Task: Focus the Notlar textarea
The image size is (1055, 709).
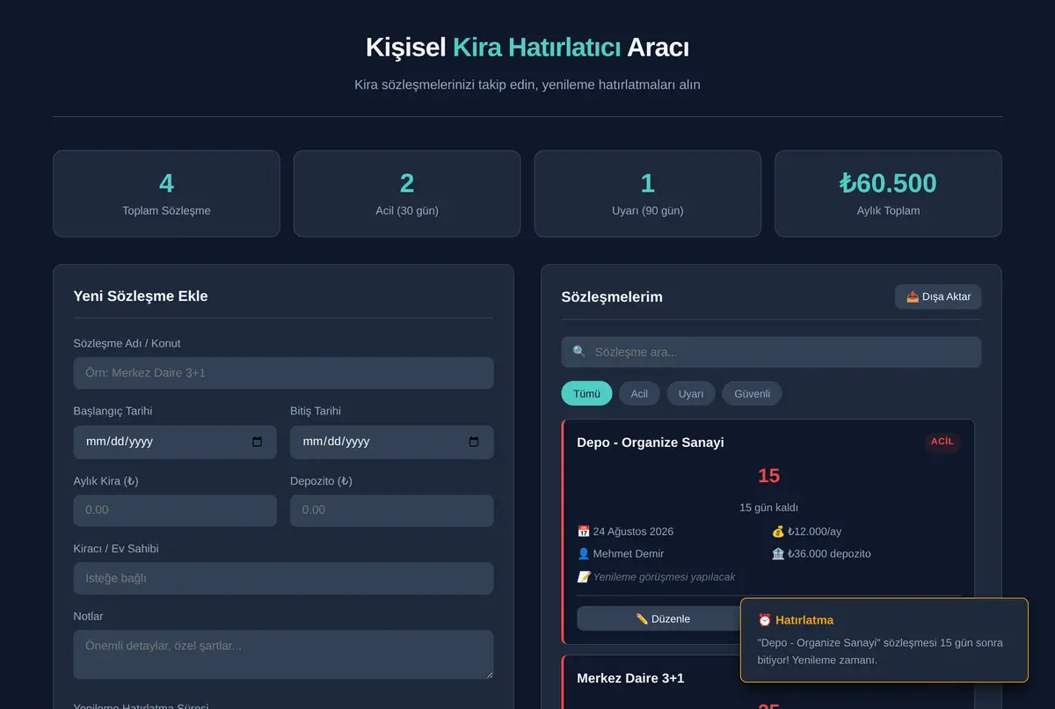Action: [283, 654]
